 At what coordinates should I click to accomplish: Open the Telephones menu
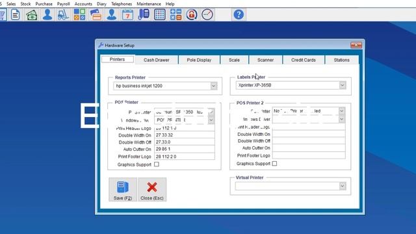(122, 4)
